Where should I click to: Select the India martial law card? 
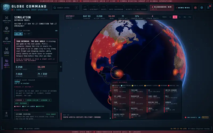[155, 110]
